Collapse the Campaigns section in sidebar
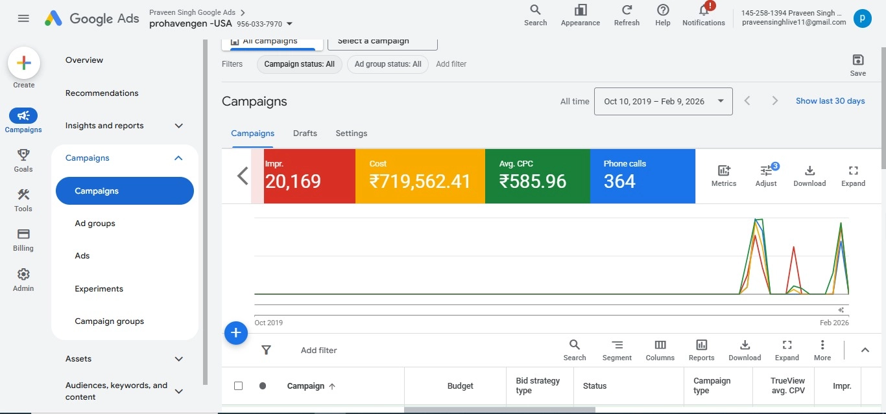The height and width of the screenshot is (414, 886). (x=179, y=158)
